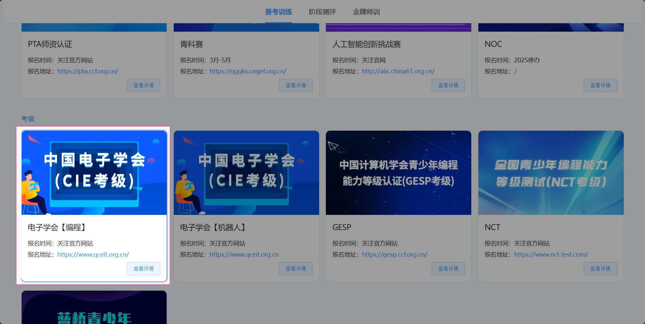Click the 报名时间 line on 电子学会【编程】 card
This screenshot has width=645, height=324.
(x=60, y=244)
